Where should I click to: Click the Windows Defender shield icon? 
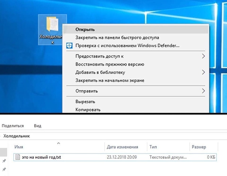pos(69,46)
